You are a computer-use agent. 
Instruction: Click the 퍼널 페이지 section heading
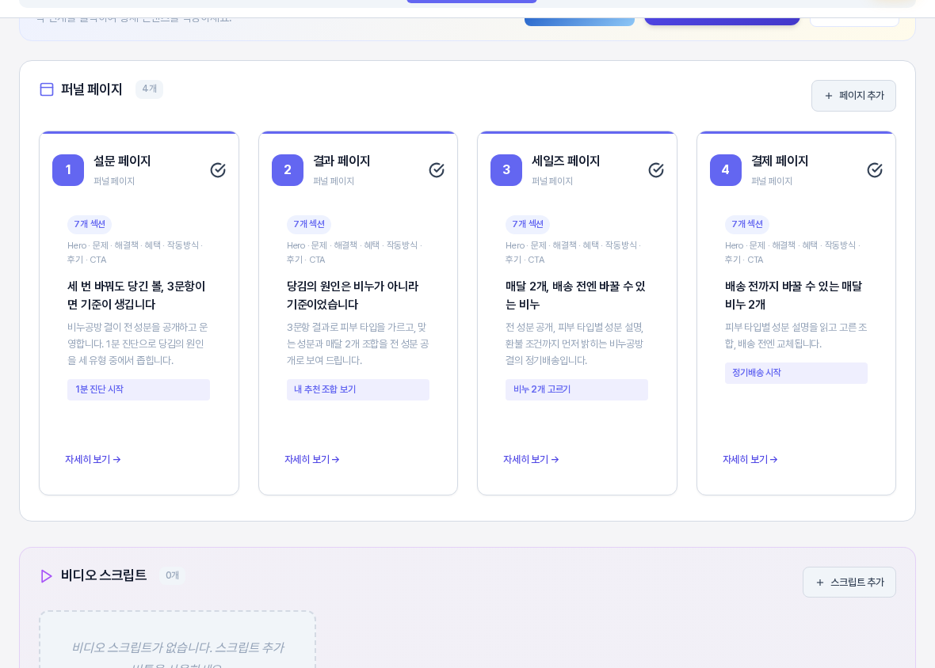click(x=92, y=89)
